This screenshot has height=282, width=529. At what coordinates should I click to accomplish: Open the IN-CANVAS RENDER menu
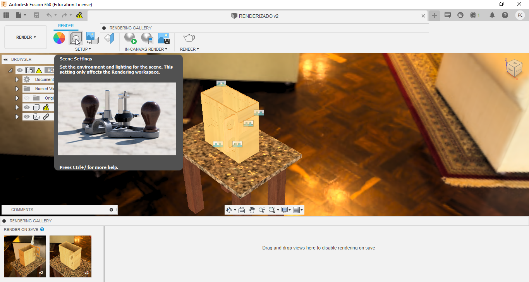[x=146, y=49]
